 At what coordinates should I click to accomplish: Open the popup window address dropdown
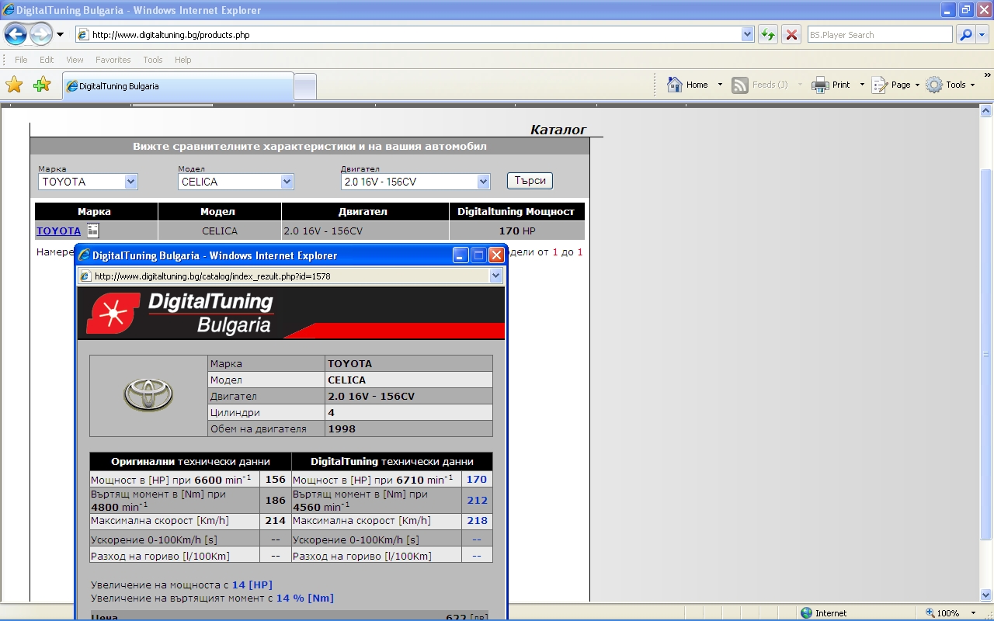click(x=496, y=276)
